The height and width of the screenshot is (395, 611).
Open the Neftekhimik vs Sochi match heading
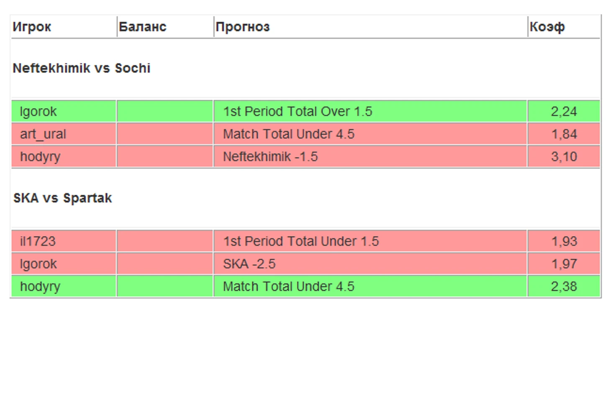pyautogui.click(x=82, y=68)
